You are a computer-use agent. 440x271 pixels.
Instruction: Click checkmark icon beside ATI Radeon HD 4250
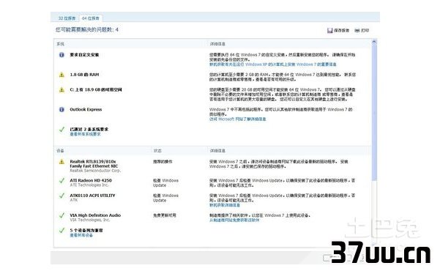(61, 181)
